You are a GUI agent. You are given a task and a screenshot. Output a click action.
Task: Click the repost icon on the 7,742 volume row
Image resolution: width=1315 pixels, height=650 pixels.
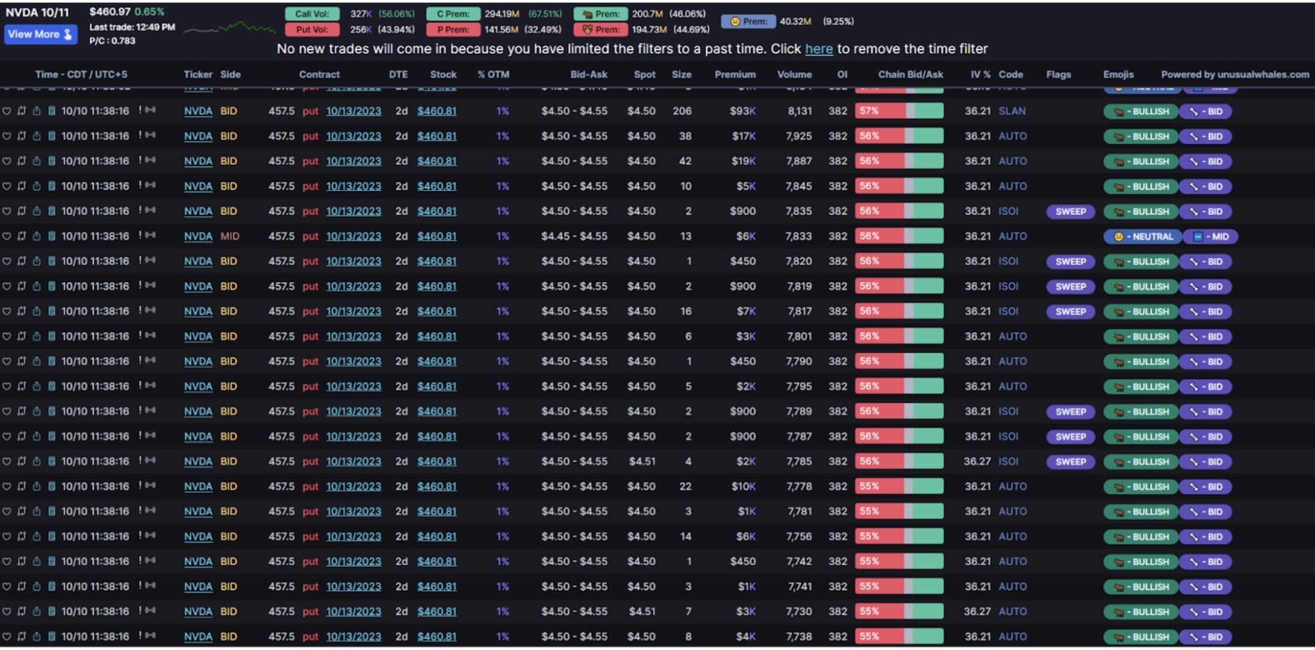[22, 562]
